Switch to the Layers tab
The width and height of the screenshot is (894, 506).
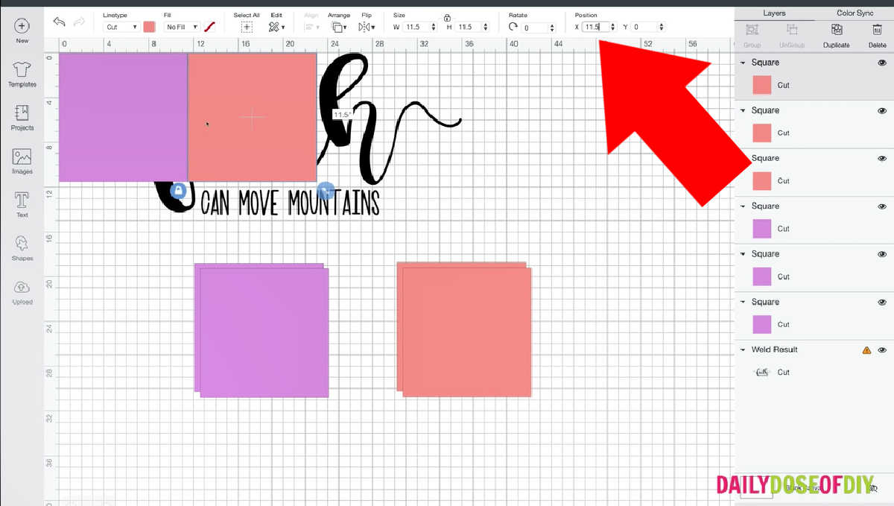[x=774, y=13]
